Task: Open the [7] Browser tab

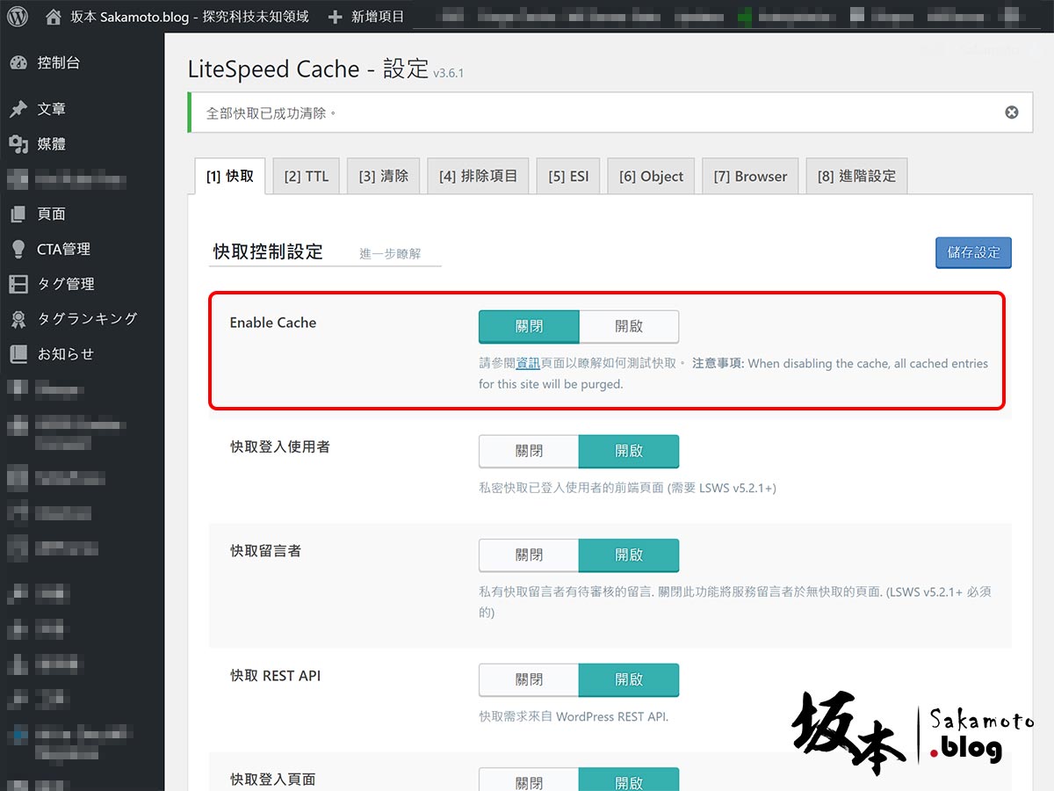Action: pyautogui.click(x=750, y=176)
